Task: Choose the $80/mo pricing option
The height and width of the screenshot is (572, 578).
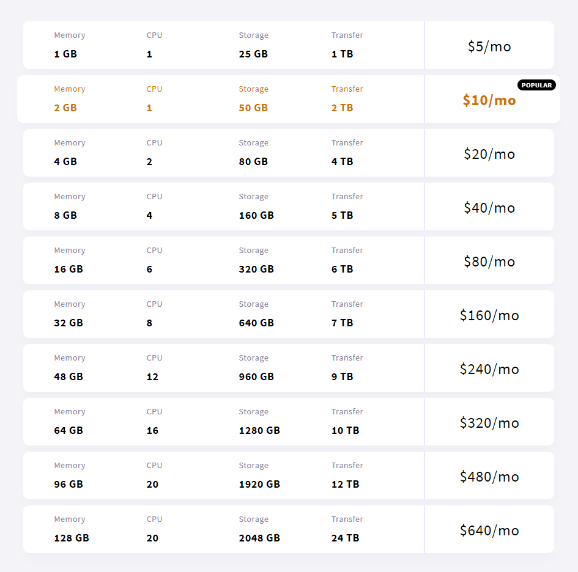Action: [x=489, y=262]
